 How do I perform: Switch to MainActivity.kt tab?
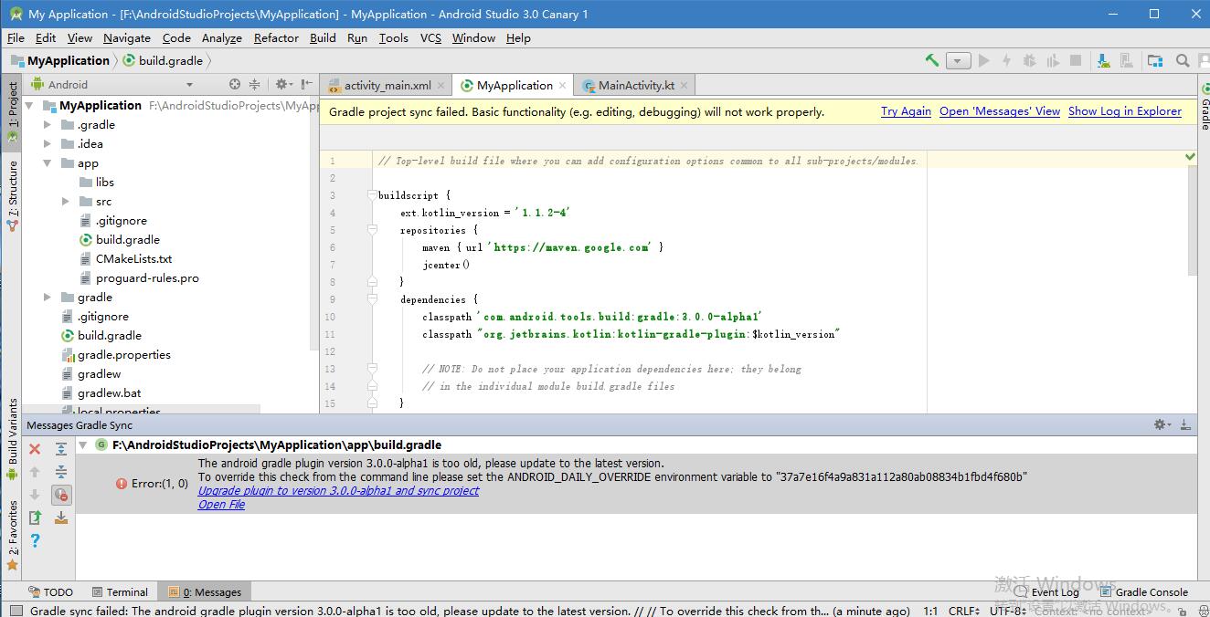pos(636,86)
